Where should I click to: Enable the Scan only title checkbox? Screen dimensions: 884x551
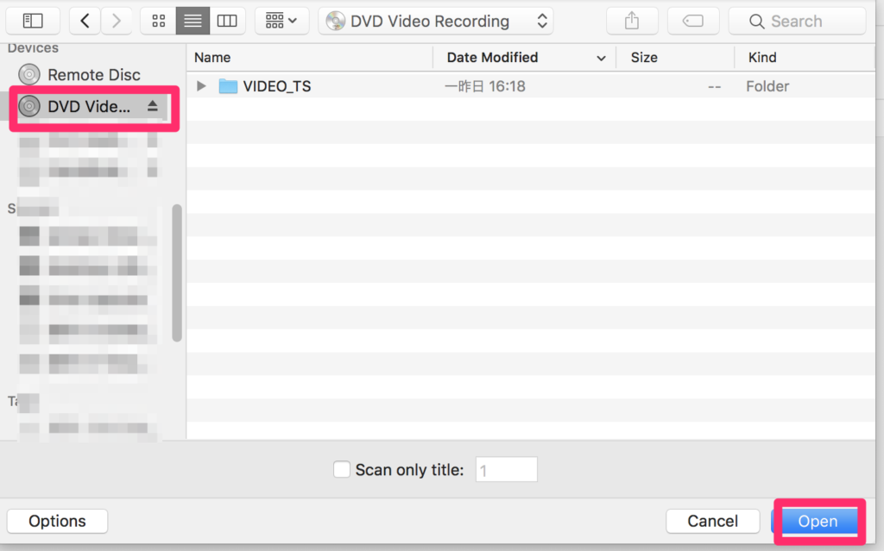[x=342, y=470]
